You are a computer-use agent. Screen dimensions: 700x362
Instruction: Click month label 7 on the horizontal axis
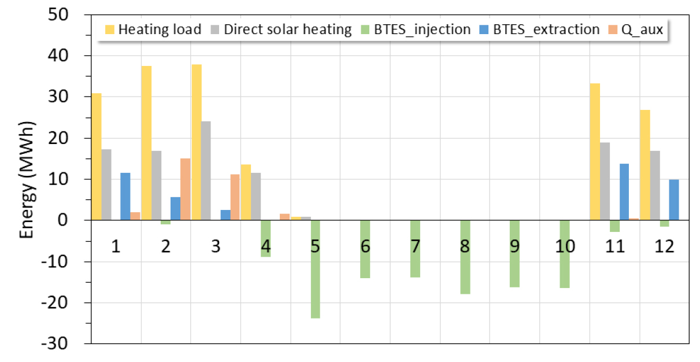click(x=415, y=248)
